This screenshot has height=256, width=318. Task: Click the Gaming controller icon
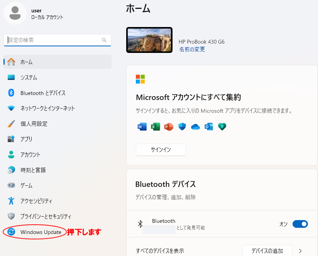coord(11,185)
